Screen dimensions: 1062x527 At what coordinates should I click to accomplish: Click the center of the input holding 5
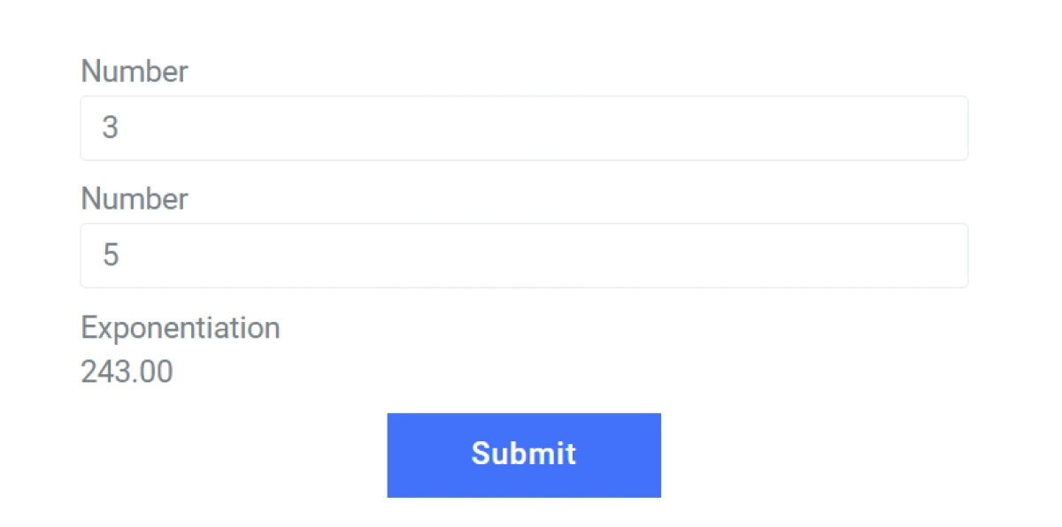(x=524, y=256)
